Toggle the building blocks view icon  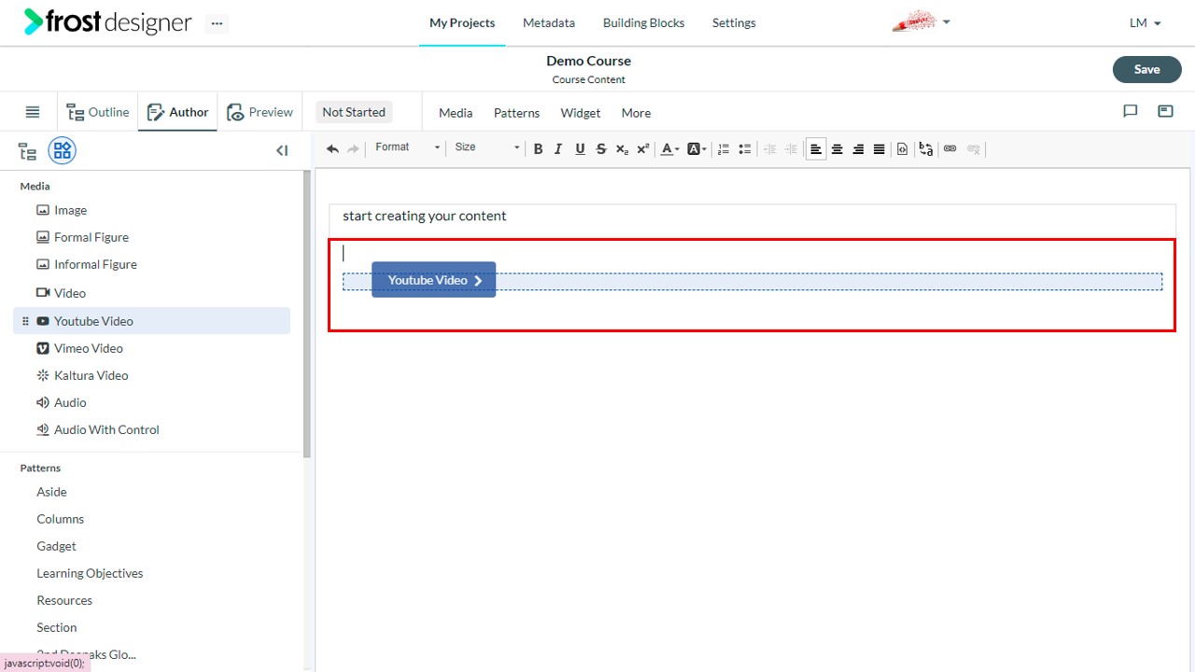click(63, 150)
